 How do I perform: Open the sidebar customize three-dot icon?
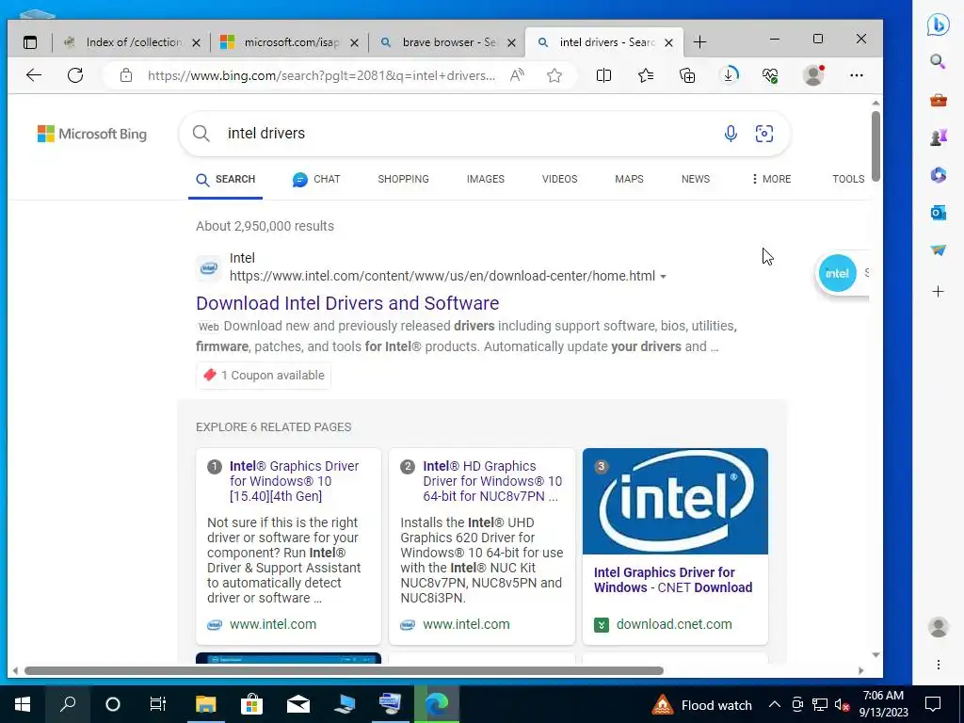pos(939,665)
